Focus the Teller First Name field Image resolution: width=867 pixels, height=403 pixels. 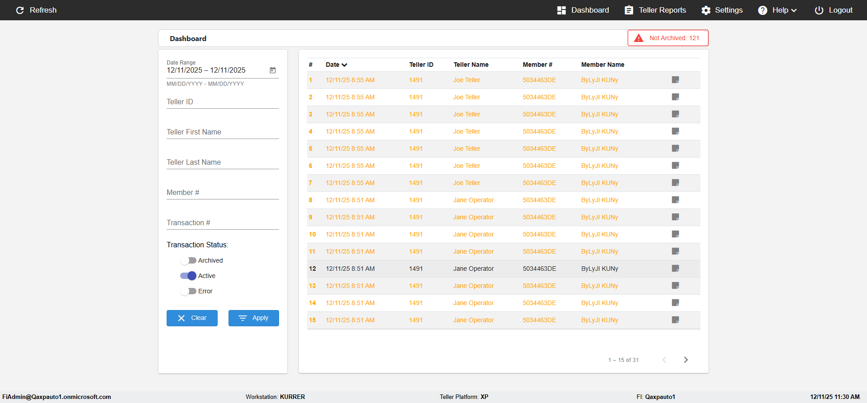coord(223,132)
